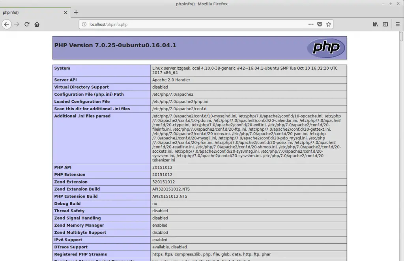Click Configuration File (php.ini) Path label
The width and height of the screenshot is (404, 261).
coord(89,94)
